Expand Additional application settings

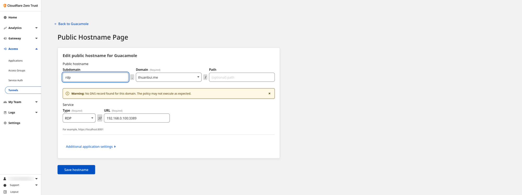pyautogui.click(x=91, y=147)
